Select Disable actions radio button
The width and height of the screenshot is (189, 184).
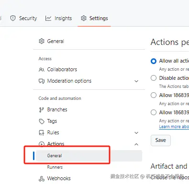pyautogui.click(x=154, y=78)
